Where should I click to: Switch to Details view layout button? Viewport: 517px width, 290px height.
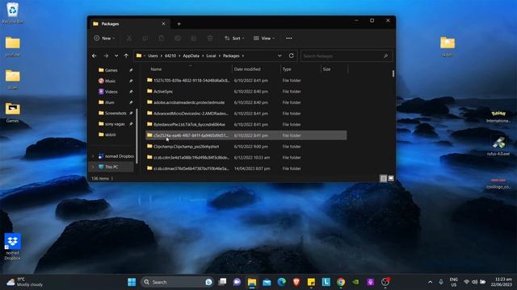pyautogui.click(x=383, y=178)
